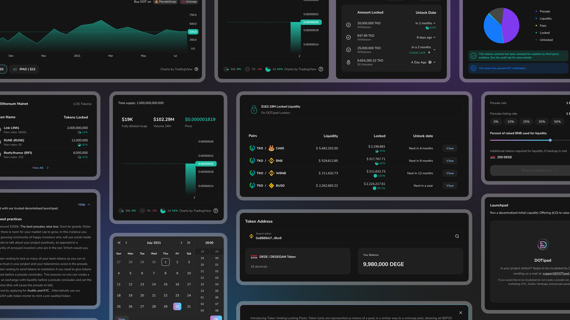Screen dimensions: 570x320
Task: Click audit checkmark icon on green notice
Action: tap(474, 56)
